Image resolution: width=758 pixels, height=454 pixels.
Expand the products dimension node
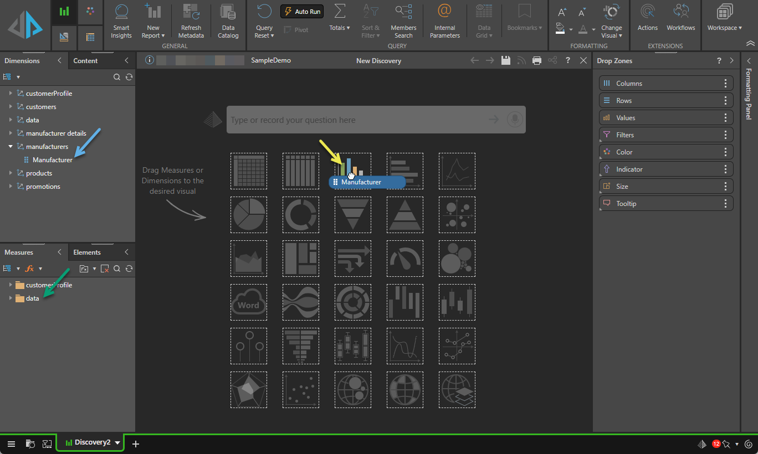coord(11,173)
